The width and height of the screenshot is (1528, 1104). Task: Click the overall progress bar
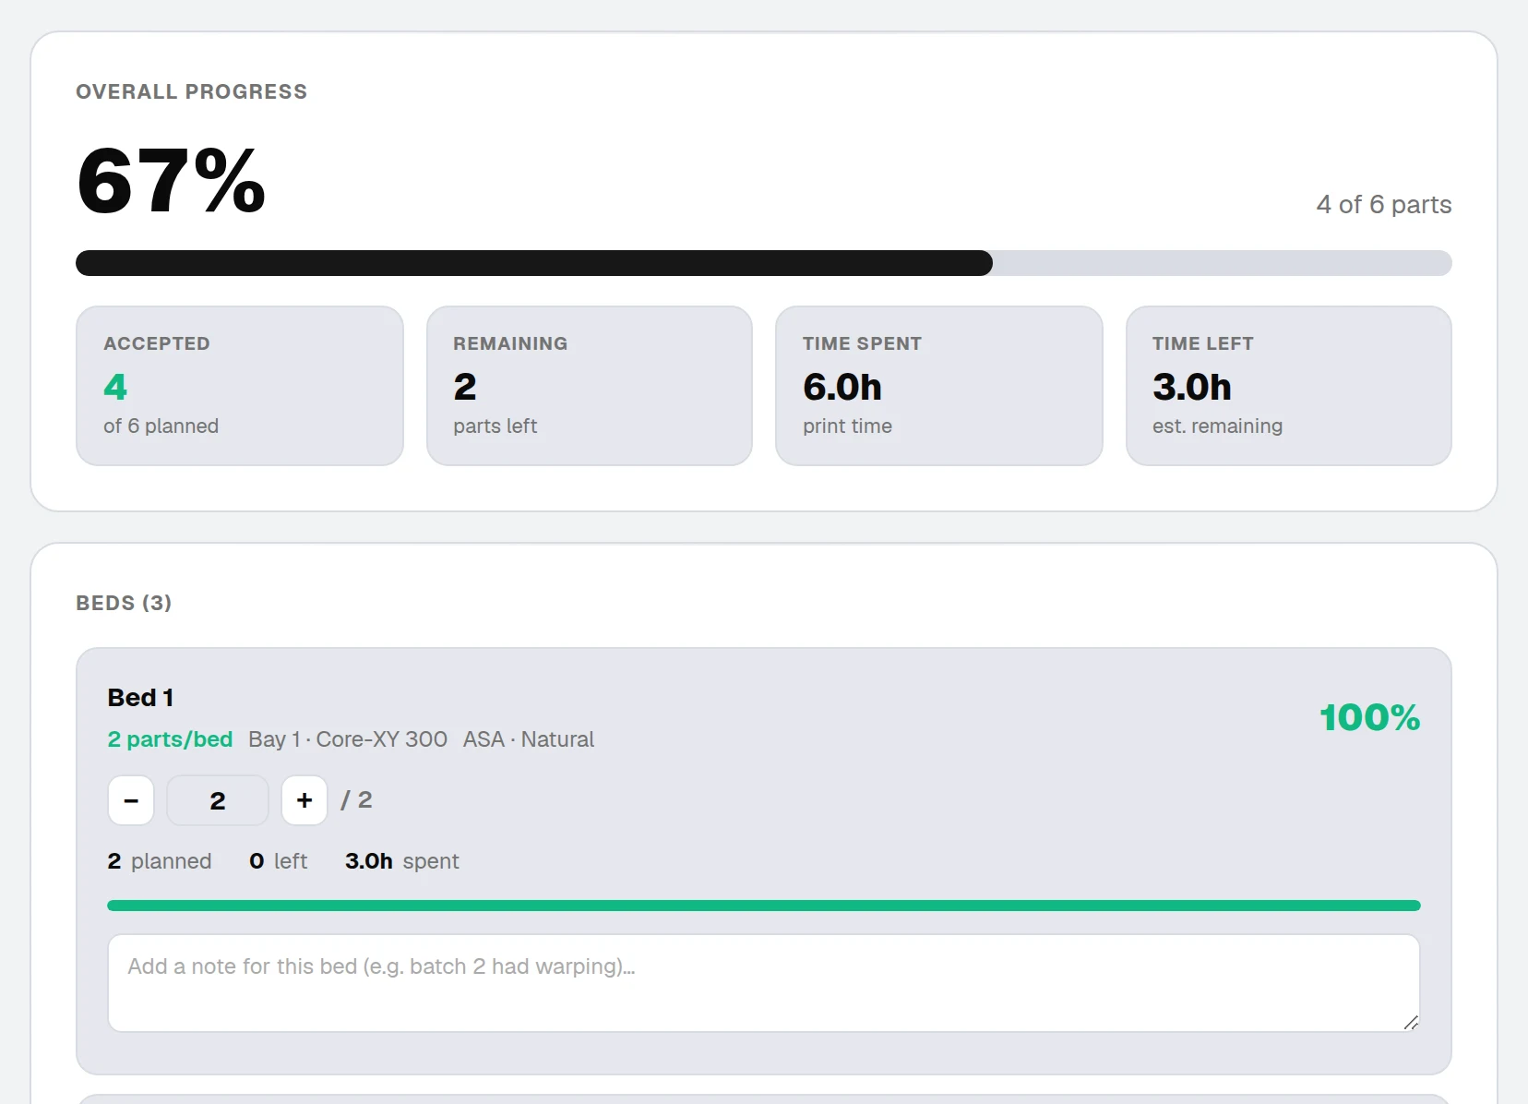coord(764,263)
